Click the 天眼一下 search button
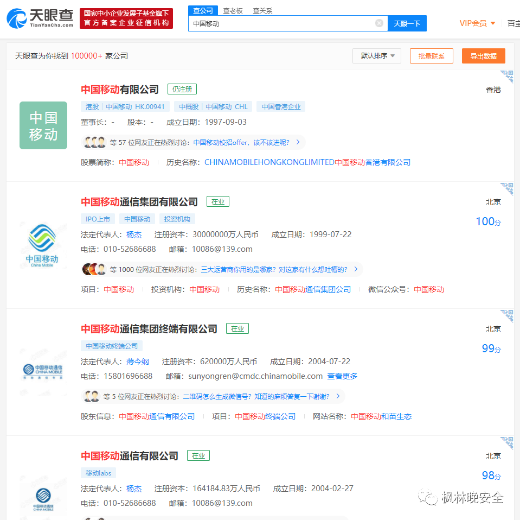Screen dimensions: 520x520 click(407, 23)
